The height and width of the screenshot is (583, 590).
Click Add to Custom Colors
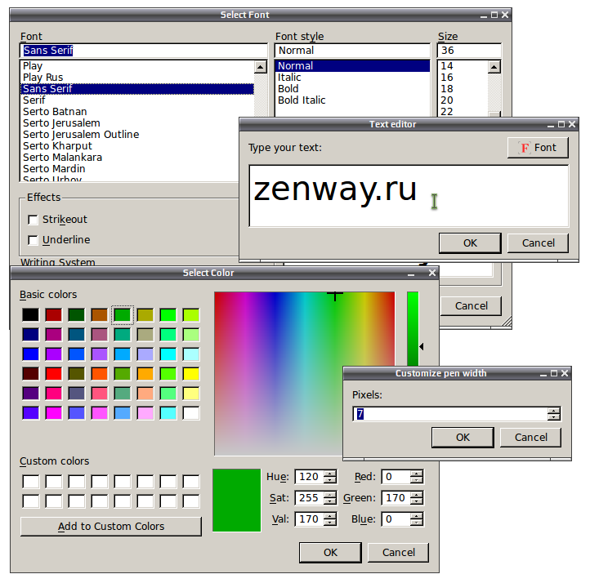(111, 526)
